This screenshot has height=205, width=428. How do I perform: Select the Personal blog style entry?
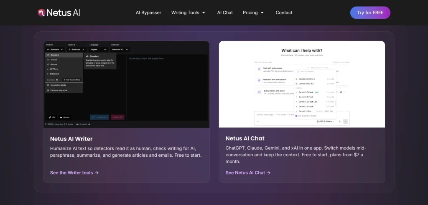point(64,90)
